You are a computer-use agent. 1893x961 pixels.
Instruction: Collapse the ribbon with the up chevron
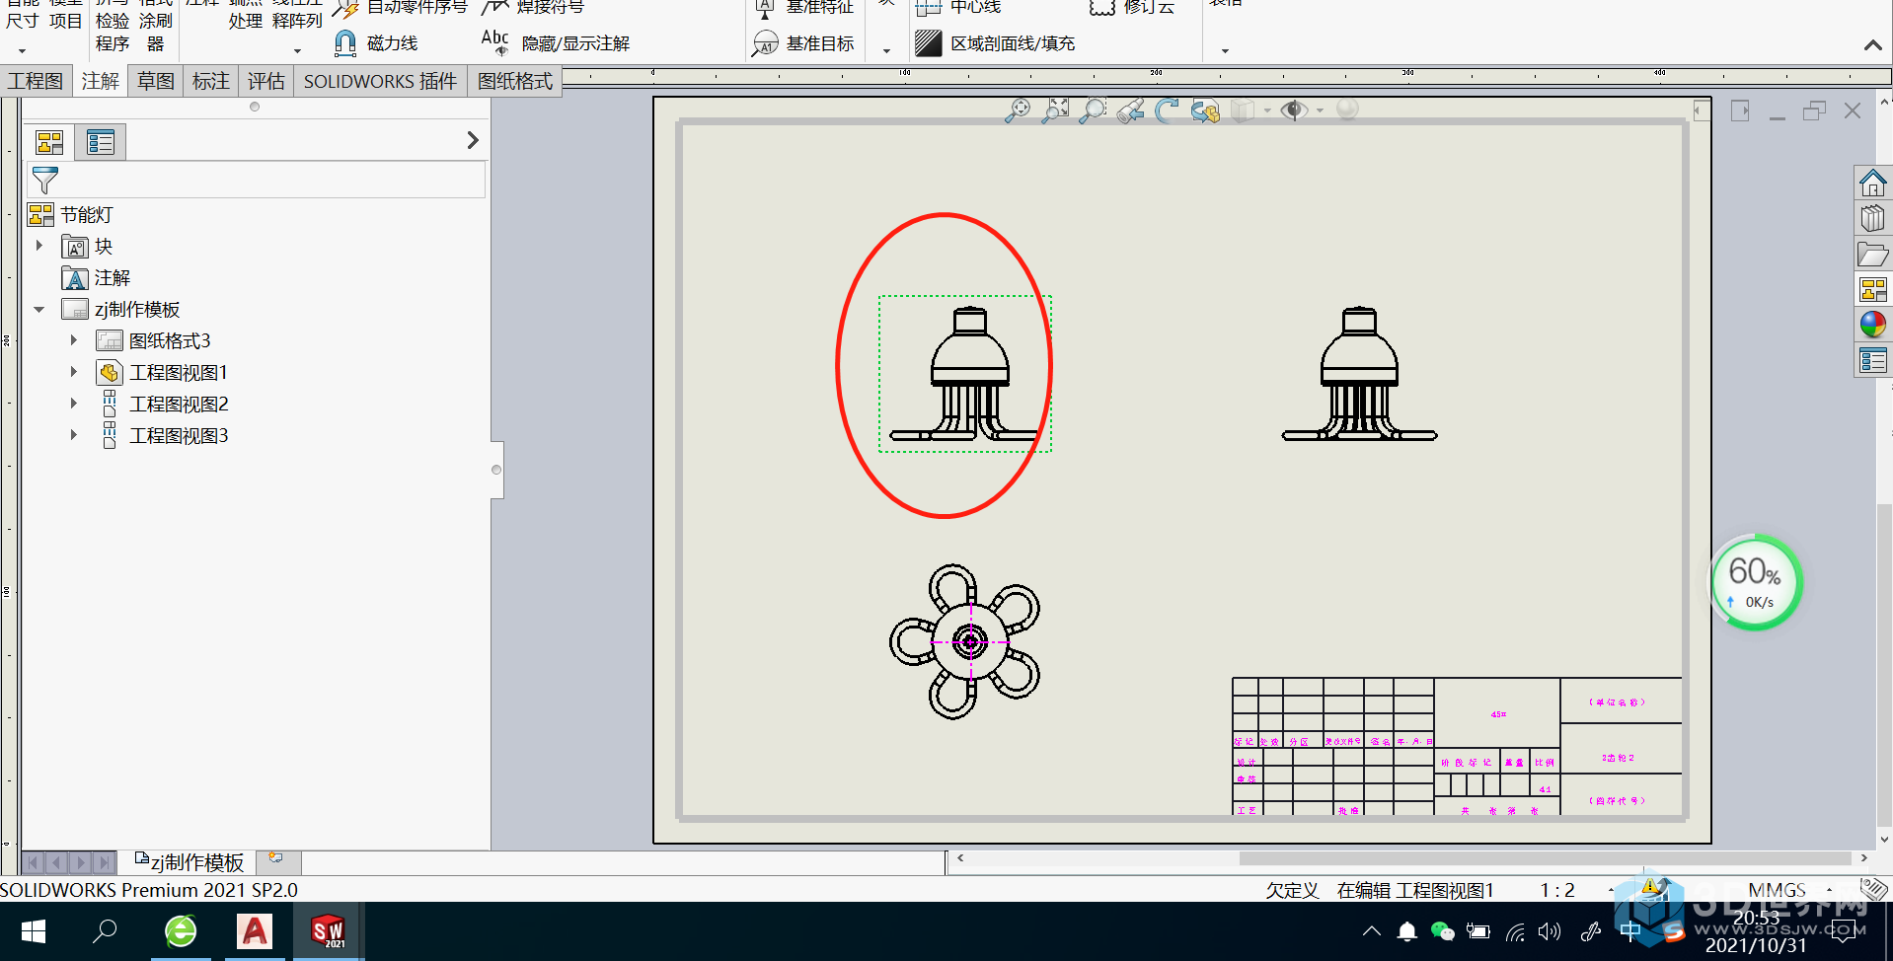1872,45
